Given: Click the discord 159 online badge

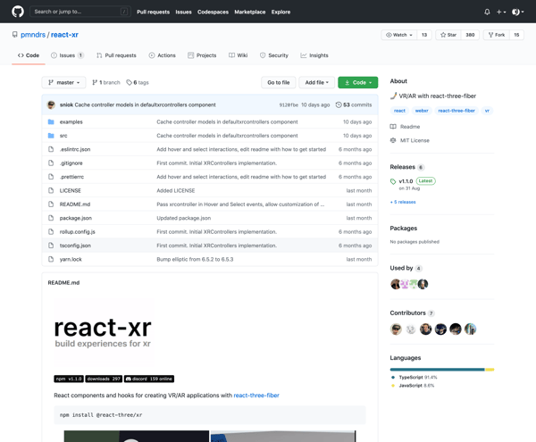Looking at the screenshot, I should point(149,379).
